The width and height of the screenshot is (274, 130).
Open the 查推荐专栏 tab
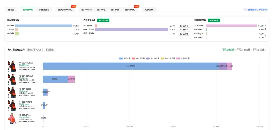[130, 10]
